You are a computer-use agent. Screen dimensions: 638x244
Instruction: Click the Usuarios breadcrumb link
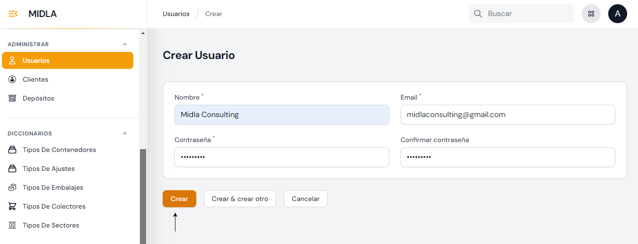[x=176, y=14]
